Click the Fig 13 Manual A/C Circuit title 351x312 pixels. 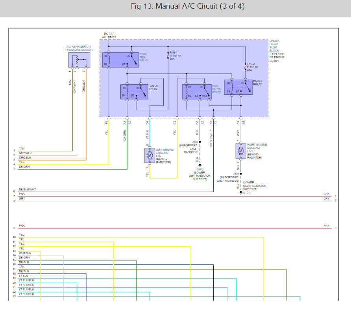coord(188,6)
